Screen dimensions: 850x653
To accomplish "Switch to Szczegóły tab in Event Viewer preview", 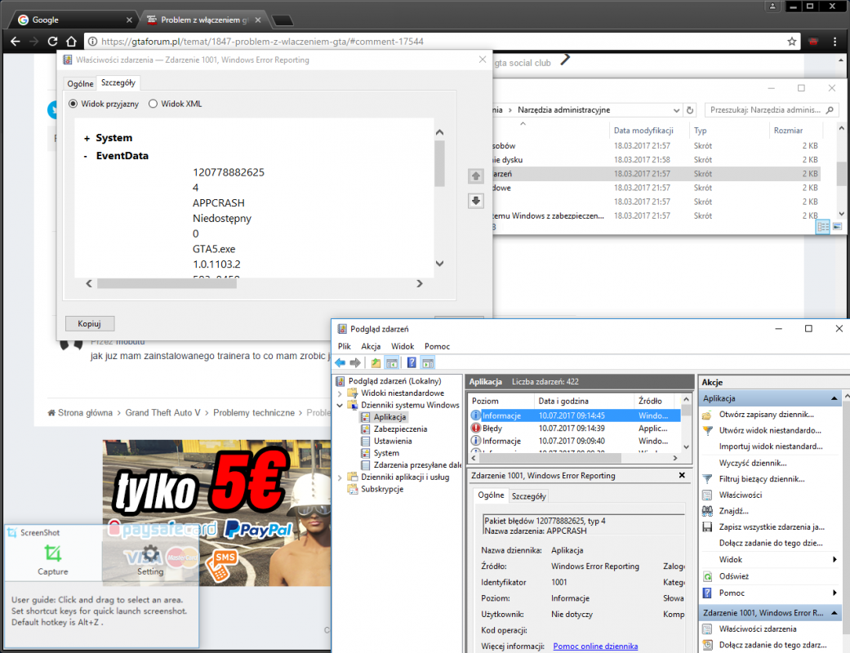I will tap(528, 495).
